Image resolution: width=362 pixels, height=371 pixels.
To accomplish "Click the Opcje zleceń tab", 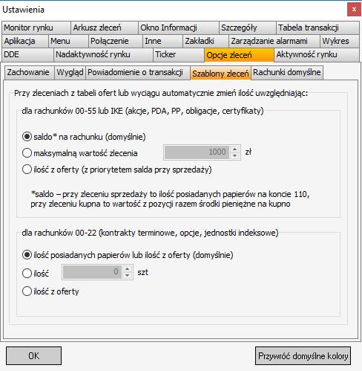I will [x=239, y=55].
